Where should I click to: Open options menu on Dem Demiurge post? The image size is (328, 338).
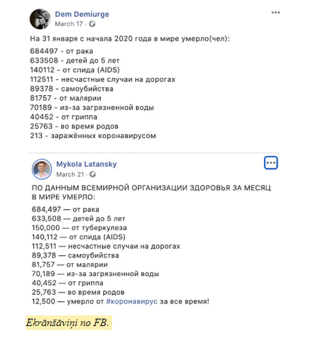pos(275,12)
